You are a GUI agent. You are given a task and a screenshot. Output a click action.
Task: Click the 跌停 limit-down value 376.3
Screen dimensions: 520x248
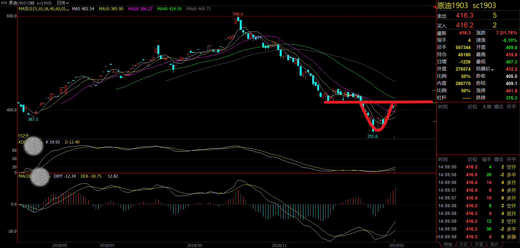point(511,98)
